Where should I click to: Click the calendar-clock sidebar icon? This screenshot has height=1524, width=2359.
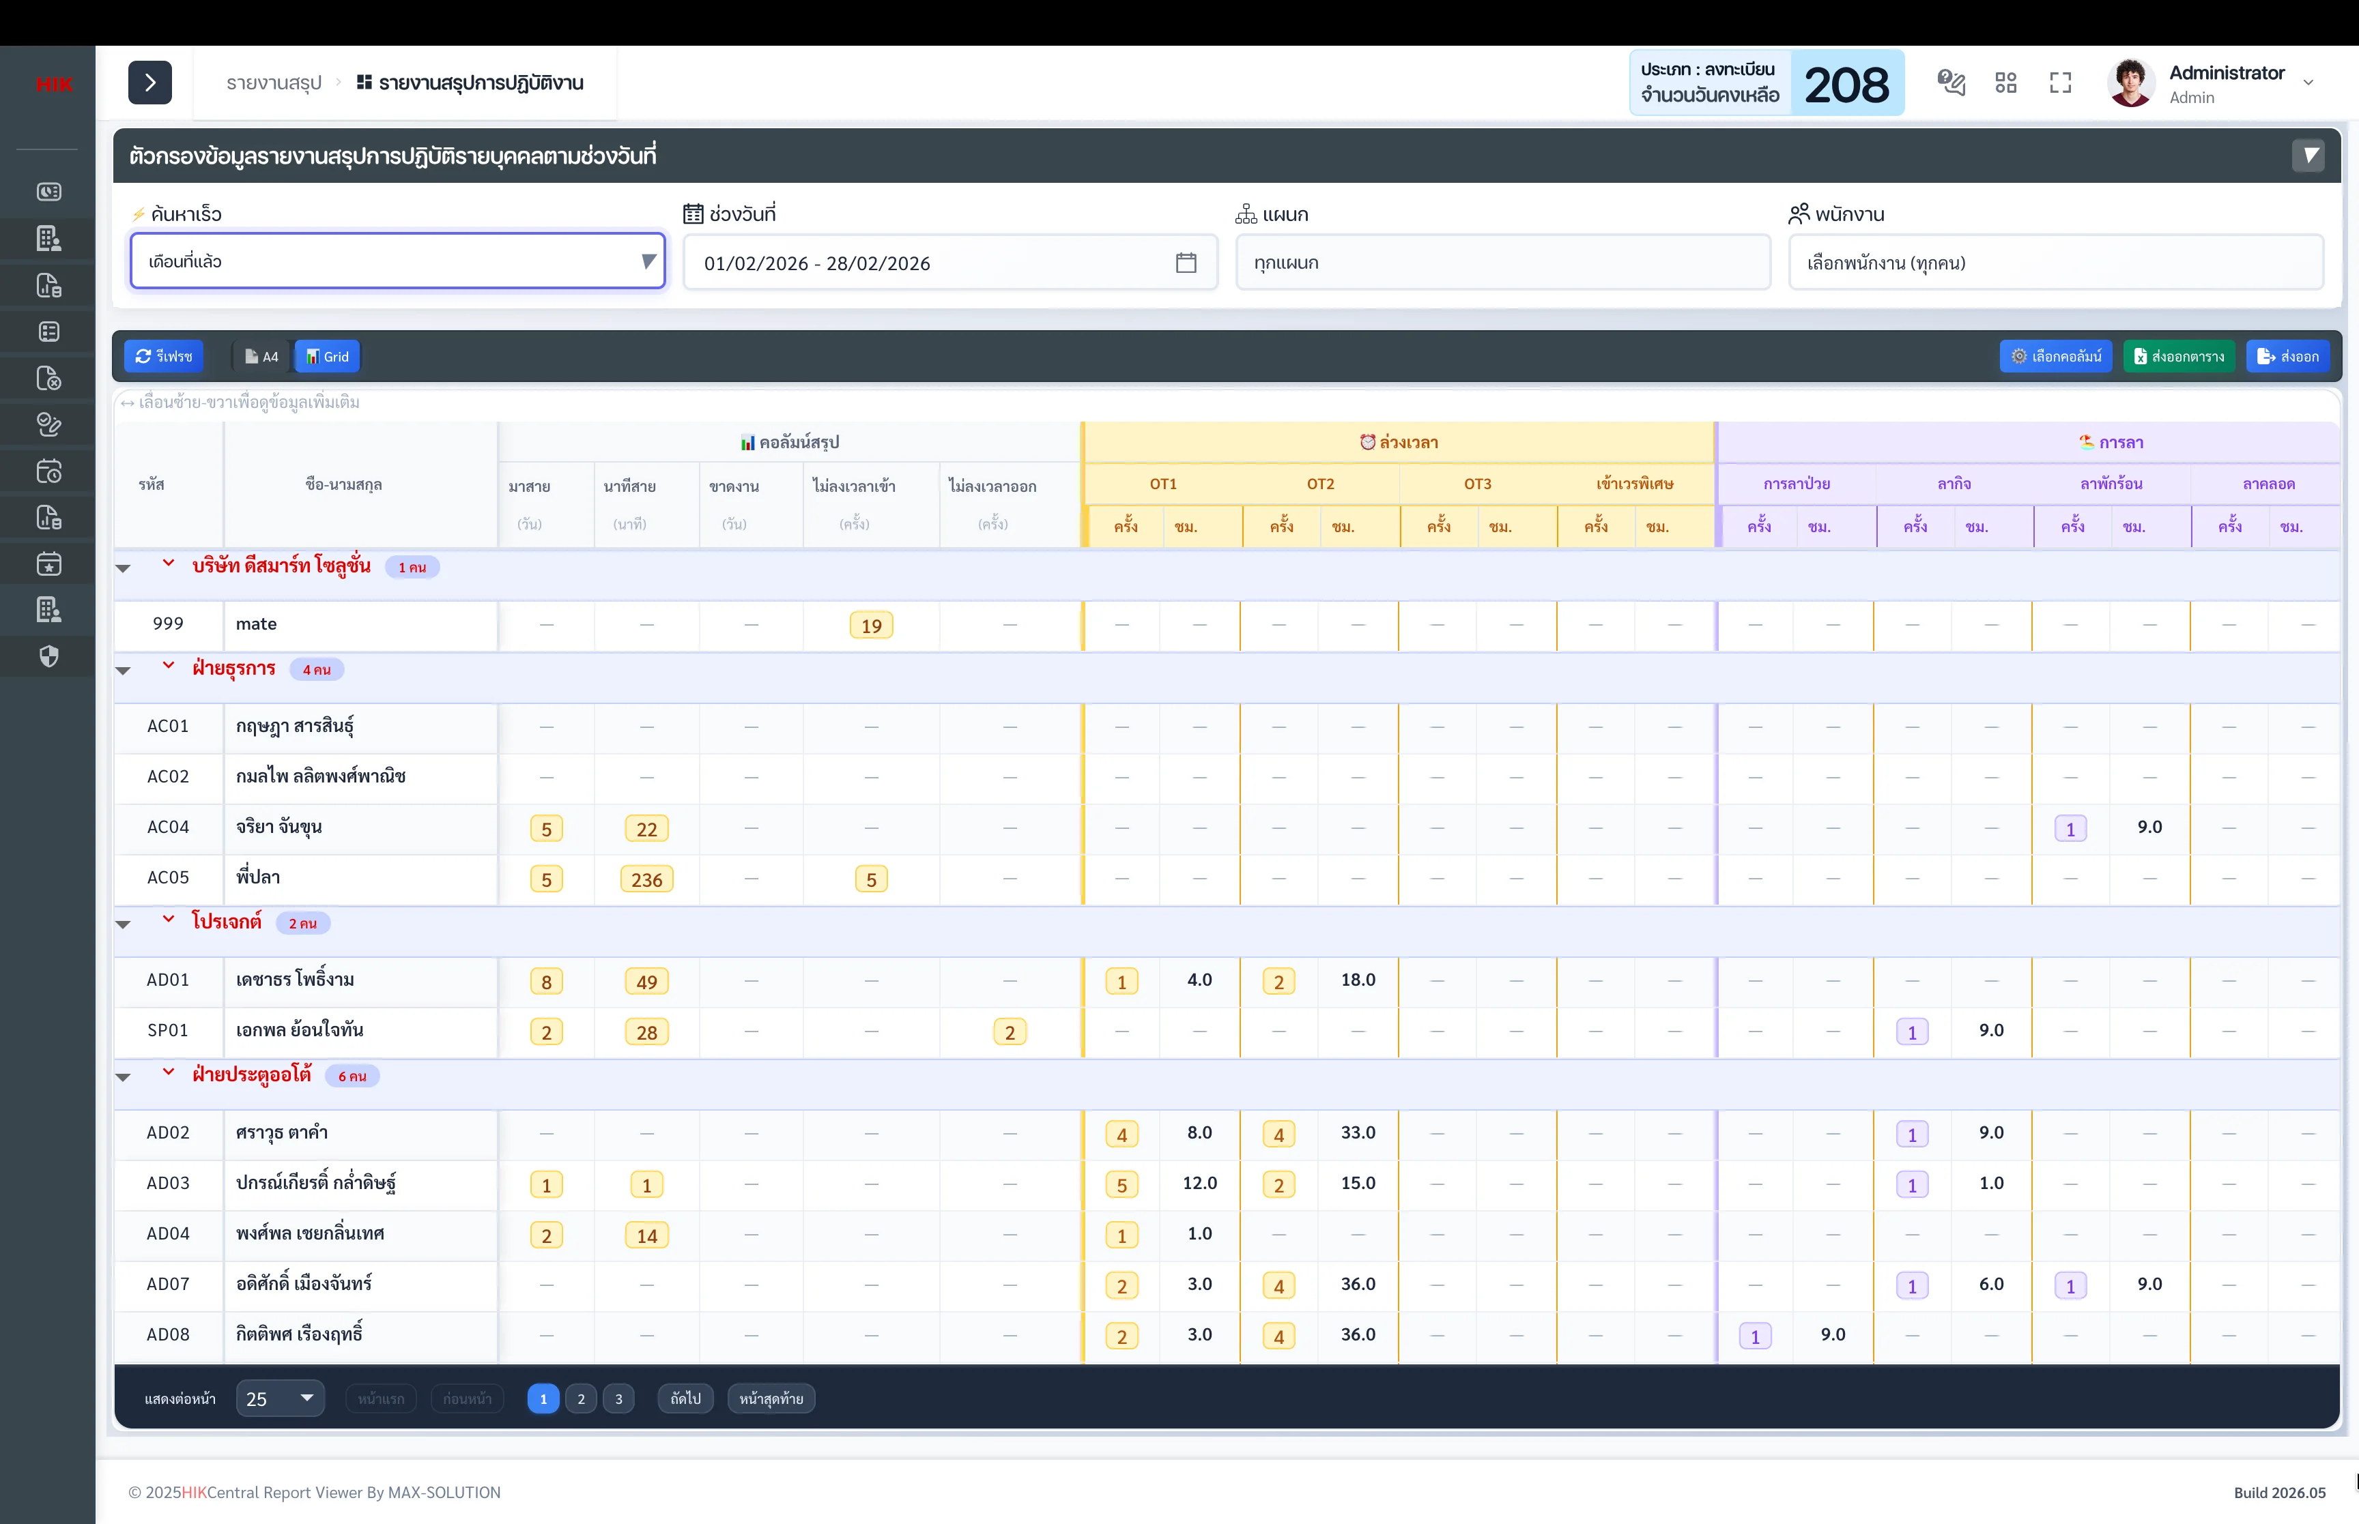[48, 471]
